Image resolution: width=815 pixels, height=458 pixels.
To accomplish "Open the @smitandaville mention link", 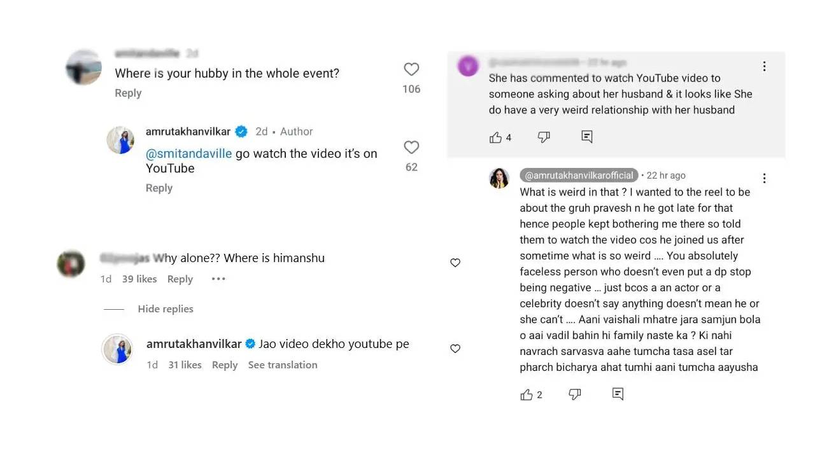I will pyautogui.click(x=189, y=154).
